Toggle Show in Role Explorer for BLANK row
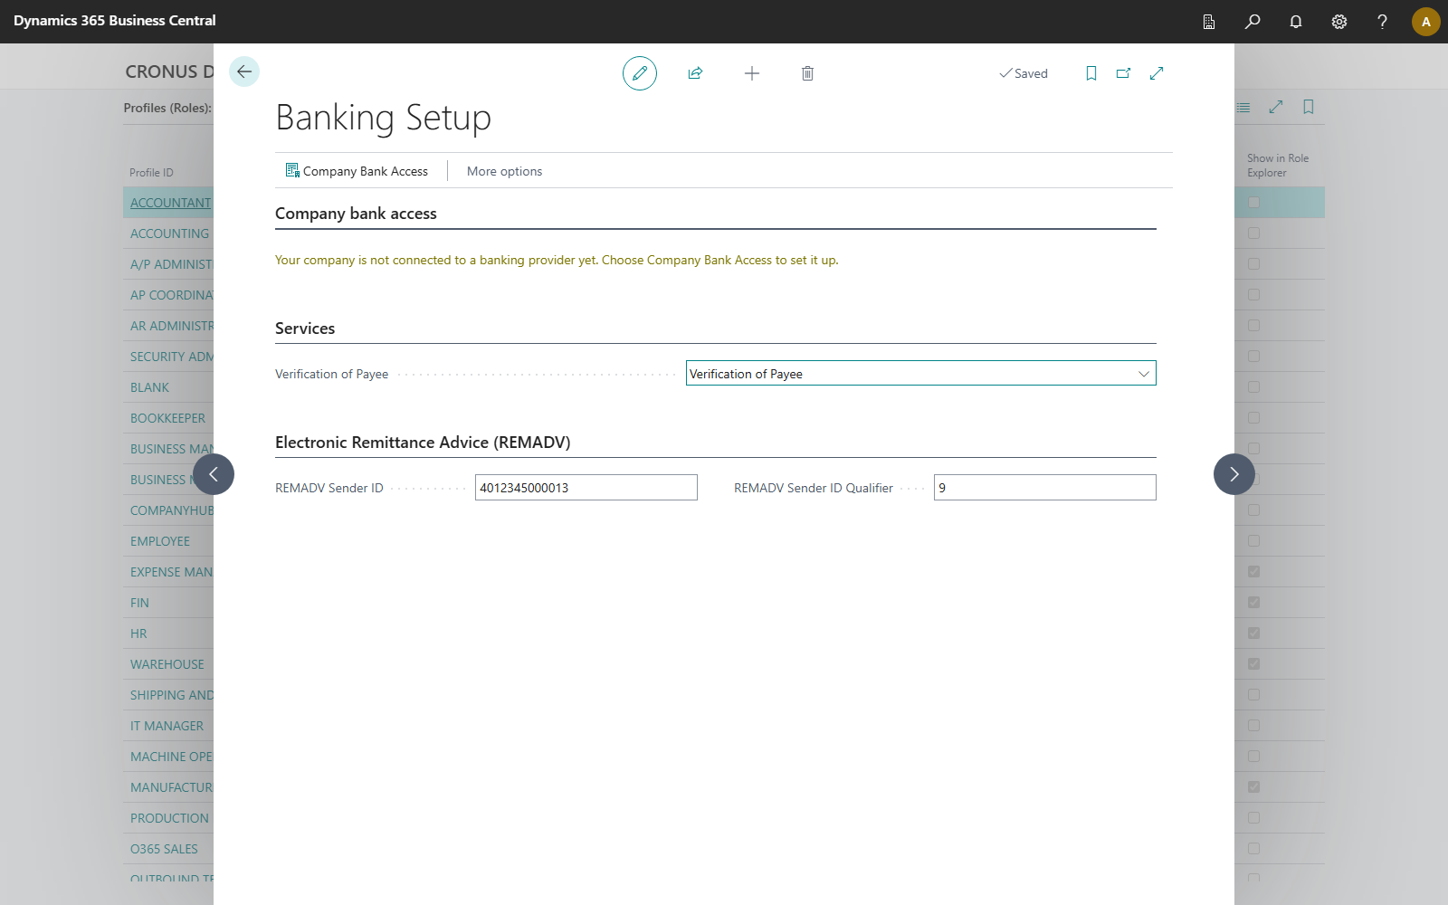 pyautogui.click(x=1254, y=387)
